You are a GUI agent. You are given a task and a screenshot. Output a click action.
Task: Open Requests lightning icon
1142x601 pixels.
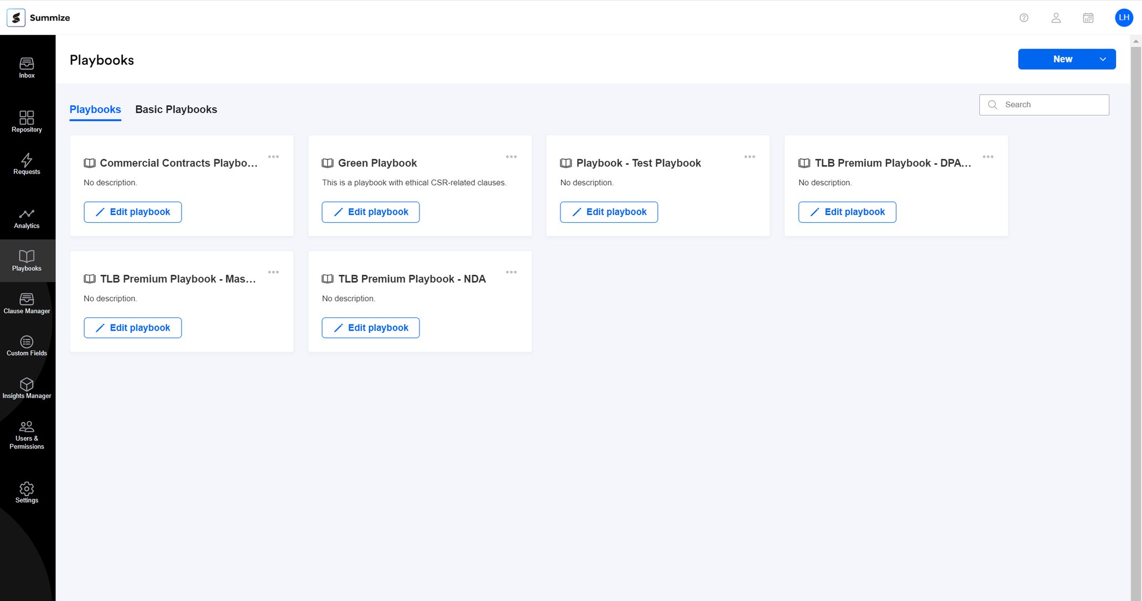point(27,164)
